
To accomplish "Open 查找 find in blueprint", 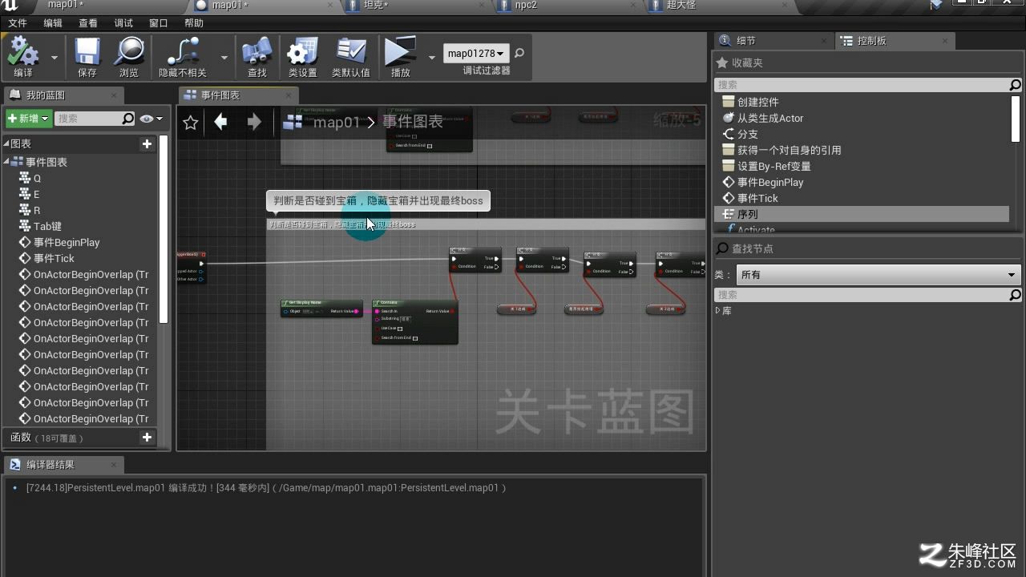I will pyautogui.click(x=257, y=58).
